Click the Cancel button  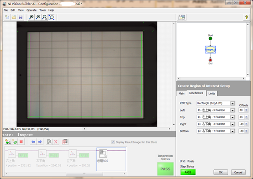coord(238,172)
